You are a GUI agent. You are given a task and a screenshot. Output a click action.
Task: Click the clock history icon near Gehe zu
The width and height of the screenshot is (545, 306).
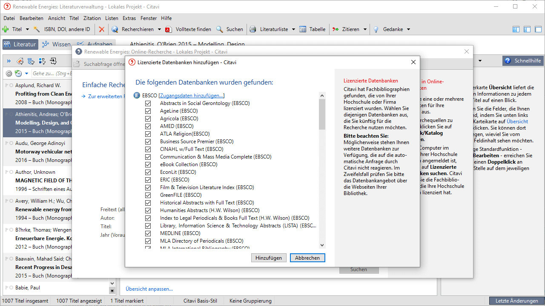tap(18, 74)
